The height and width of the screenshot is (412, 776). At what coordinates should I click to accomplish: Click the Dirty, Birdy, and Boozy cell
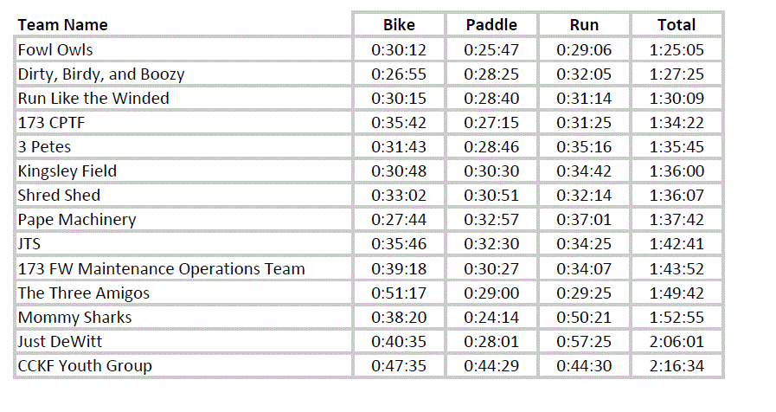point(101,74)
